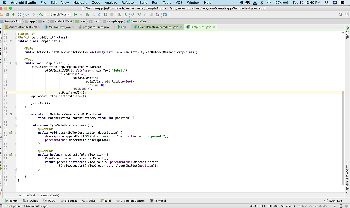Click the Back navigation arrow icon

pyautogui.click(x=27, y=15)
